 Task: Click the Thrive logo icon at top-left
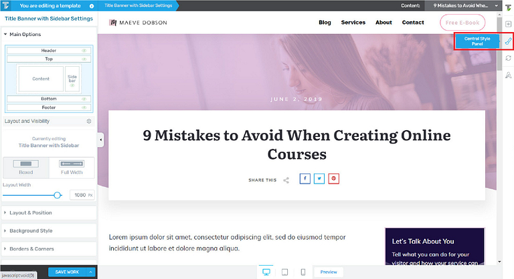tap(5, 5)
